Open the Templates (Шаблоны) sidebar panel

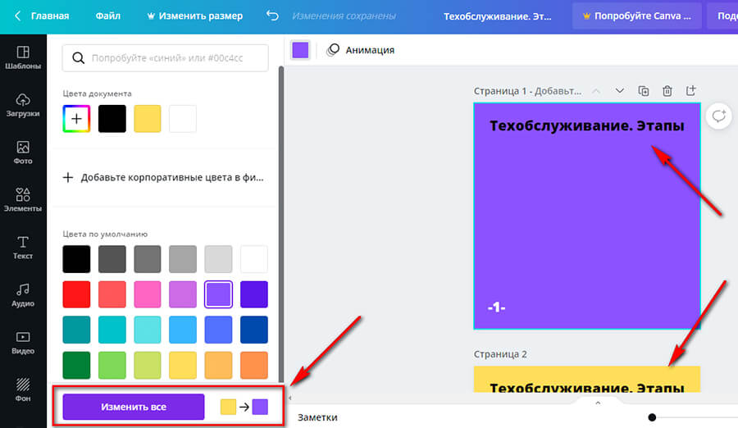tap(22, 57)
